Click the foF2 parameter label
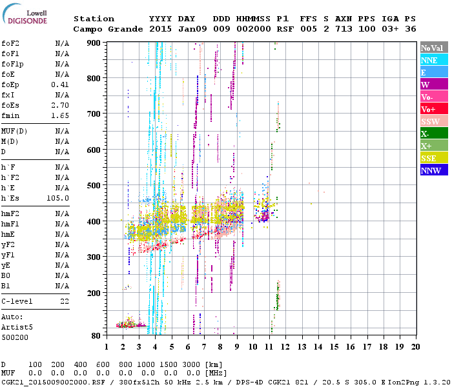Screen dimensions: 452x387 [x=10, y=43]
